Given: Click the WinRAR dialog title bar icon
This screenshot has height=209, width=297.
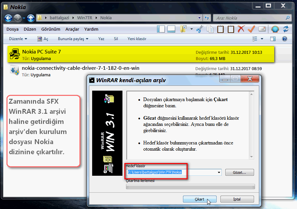Looking at the screenshot, I should (x=92, y=80).
